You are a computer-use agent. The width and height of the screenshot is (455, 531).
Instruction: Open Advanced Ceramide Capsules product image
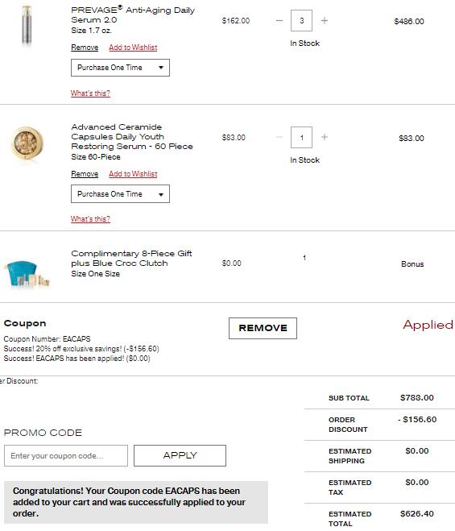(x=27, y=143)
